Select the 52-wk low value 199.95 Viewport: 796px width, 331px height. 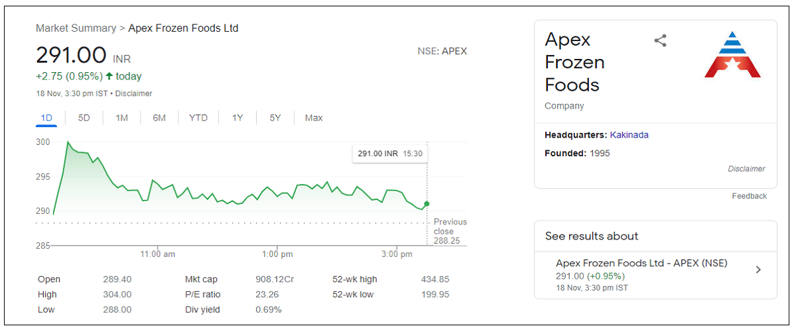tap(435, 295)
